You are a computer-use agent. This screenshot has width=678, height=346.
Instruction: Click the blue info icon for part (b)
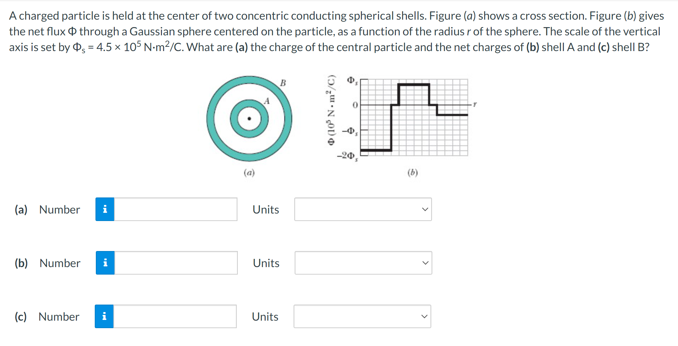(104, 263)
